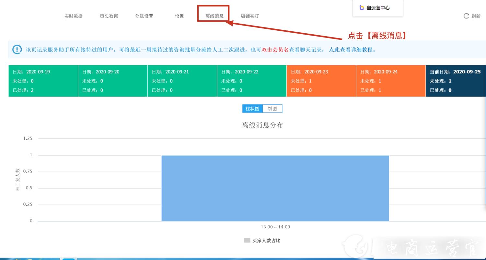Image resolution: width=486 pixels, height=260 pixels.
Task: Click the 13:00 ~ 14:00 axis label
Action: (275, 227)
